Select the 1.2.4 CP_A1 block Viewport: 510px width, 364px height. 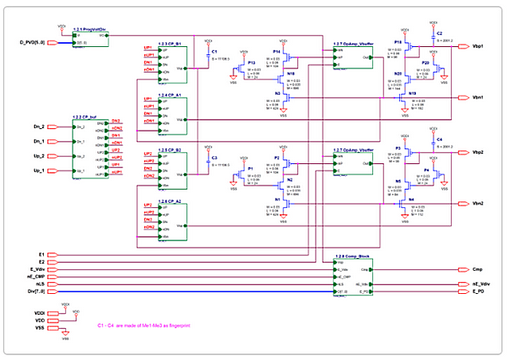click(172, 116)
